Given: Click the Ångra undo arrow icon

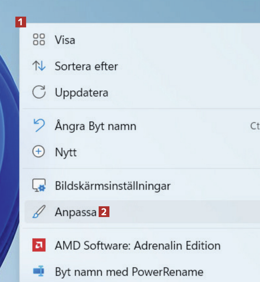Looking at the screenshot, I should point(39,126).
